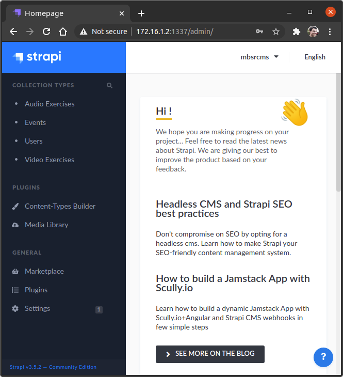Click the saved password key icon
The height and width of the screenshot is (377, 343).
click(259, 32)
